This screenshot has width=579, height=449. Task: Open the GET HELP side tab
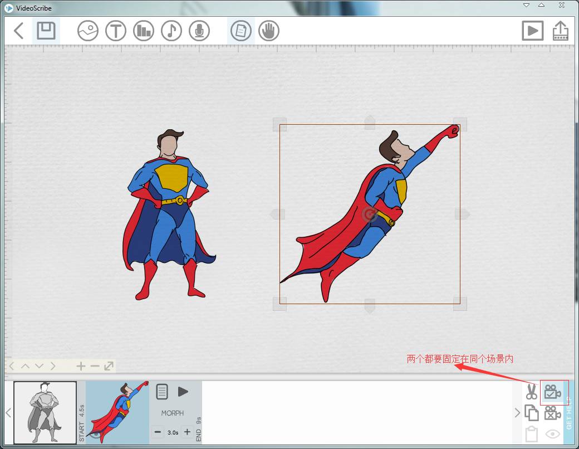(x=568, y=413)
